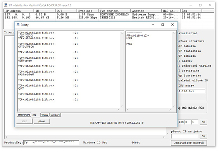The height and width of the screenshot is (150, 219).
Task: Select the IP adresy option
Action: [185, 61]
